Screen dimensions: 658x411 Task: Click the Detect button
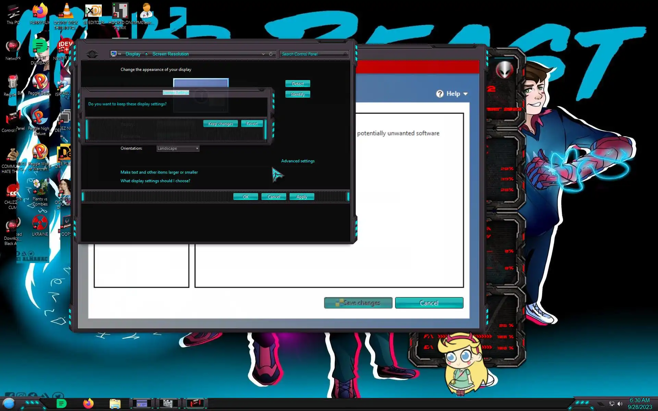[297, 84]
